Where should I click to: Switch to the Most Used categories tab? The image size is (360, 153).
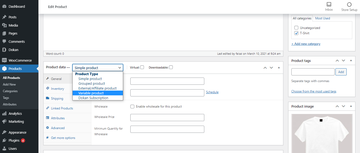(x=322, y=18)
